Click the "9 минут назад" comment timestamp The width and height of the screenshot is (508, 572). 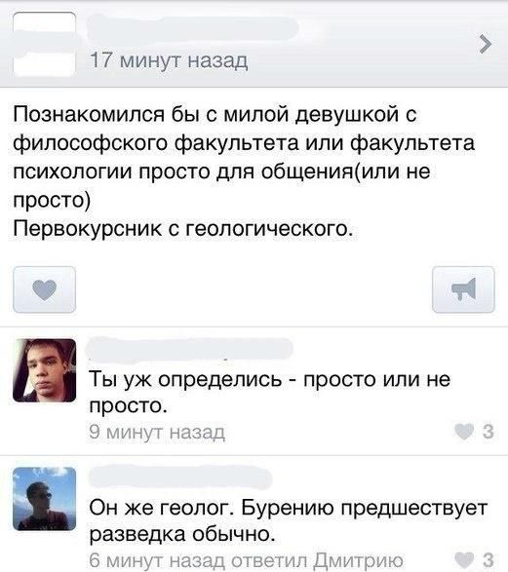(x=157, y=433)
